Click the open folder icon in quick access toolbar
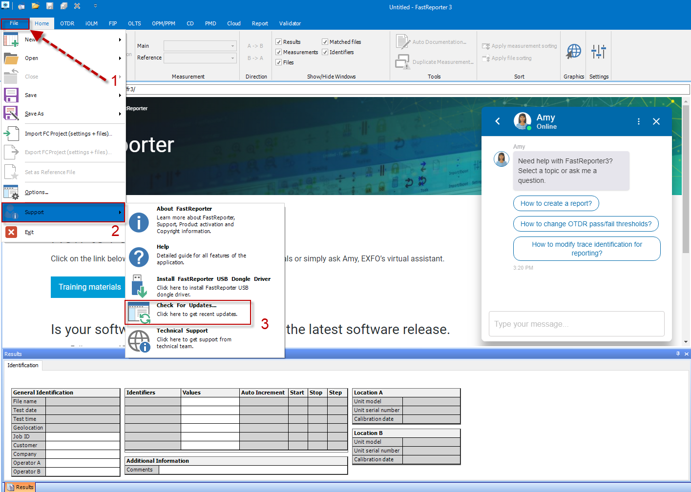The width and height of the screenshot is (691, 492). (x=36, y=6)
